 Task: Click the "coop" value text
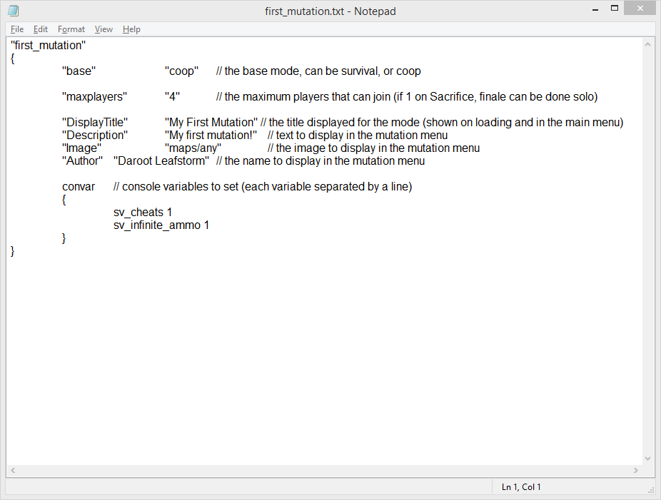pyautogui.click(x=182, y=71)
